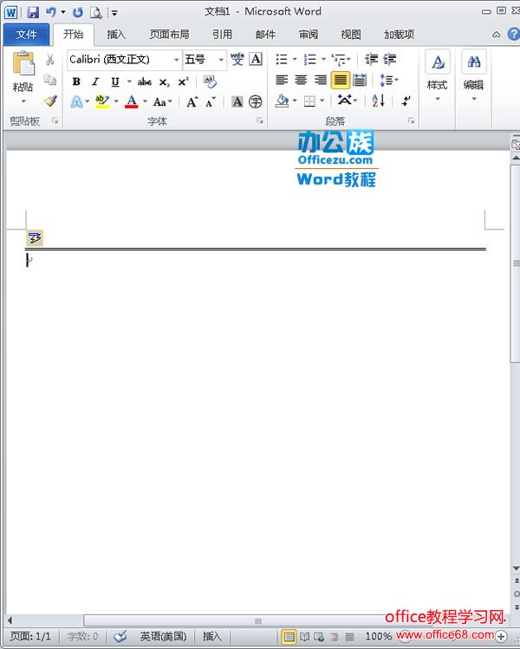This screenshot has height=649, width=520.
Task: Click the spelling proofing check icon in status bar
Action: 120,635
